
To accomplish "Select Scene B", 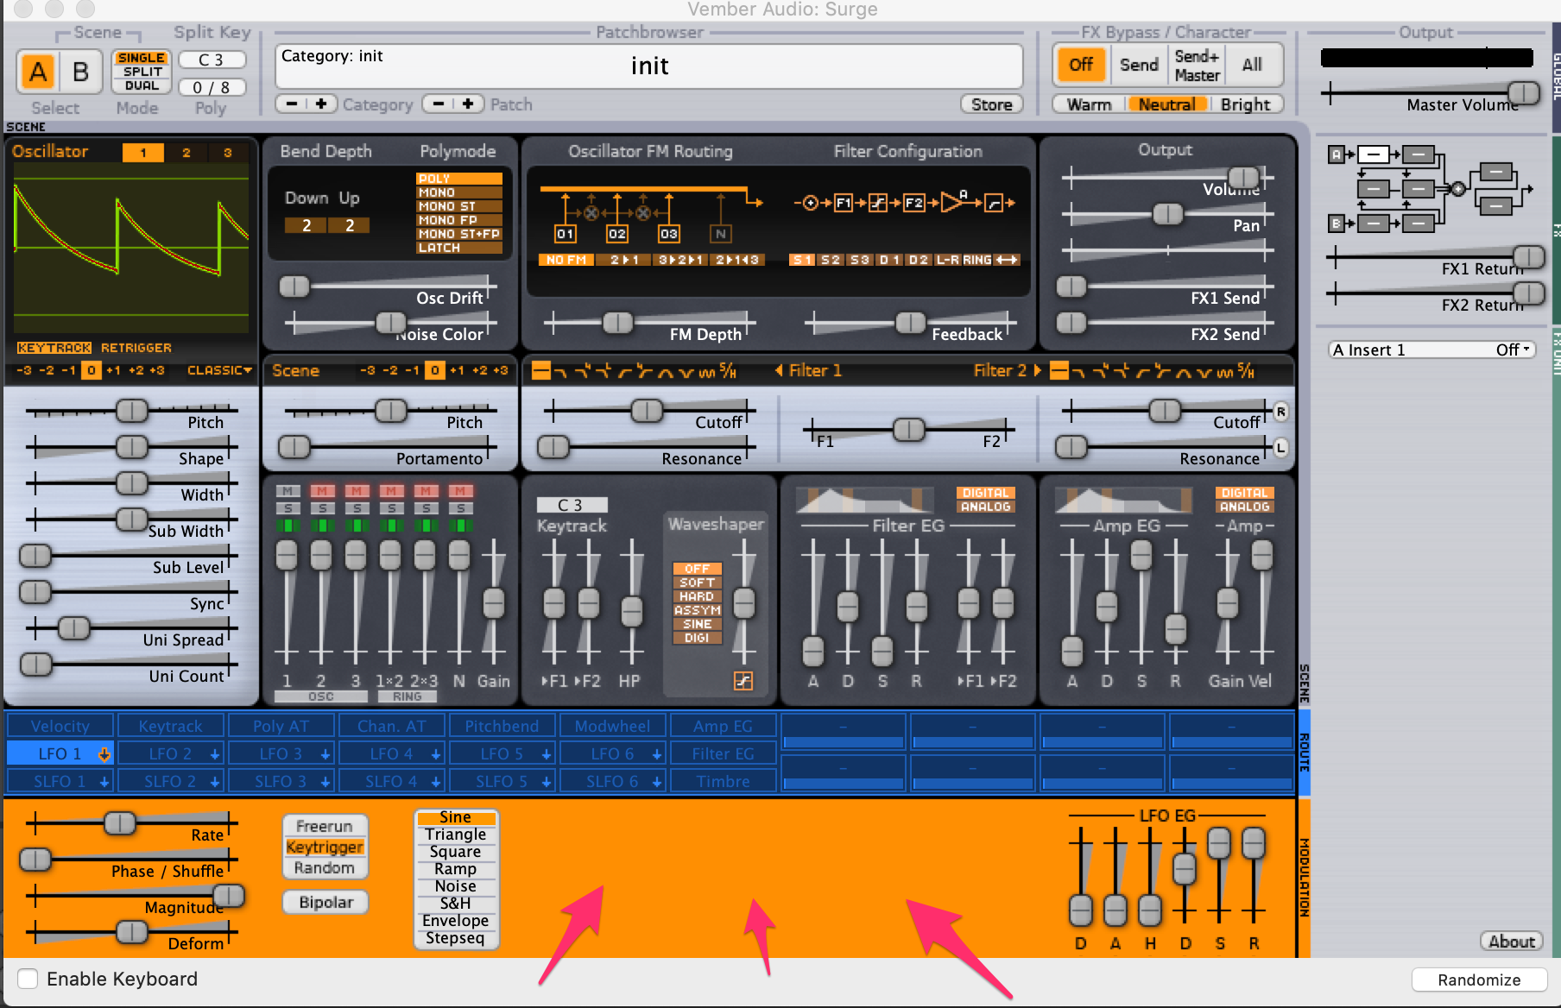I will click(x=80, y=72).
